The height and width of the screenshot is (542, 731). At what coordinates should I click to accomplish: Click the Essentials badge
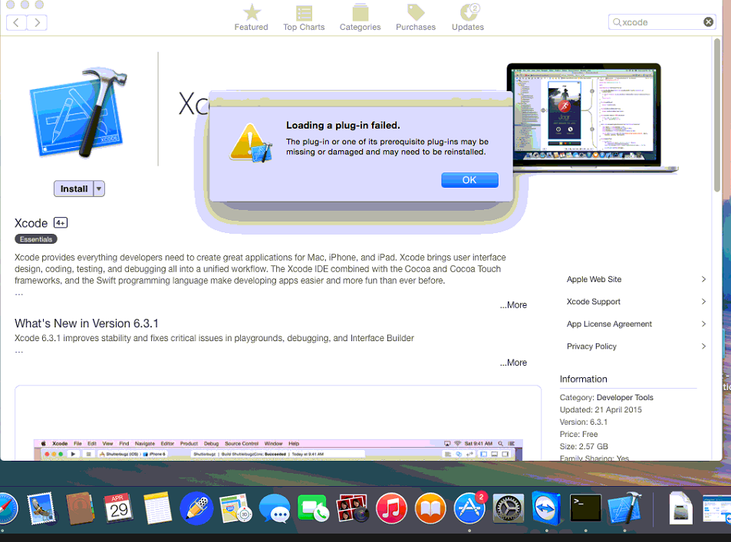pyautogui.click(x=36, y=239)
